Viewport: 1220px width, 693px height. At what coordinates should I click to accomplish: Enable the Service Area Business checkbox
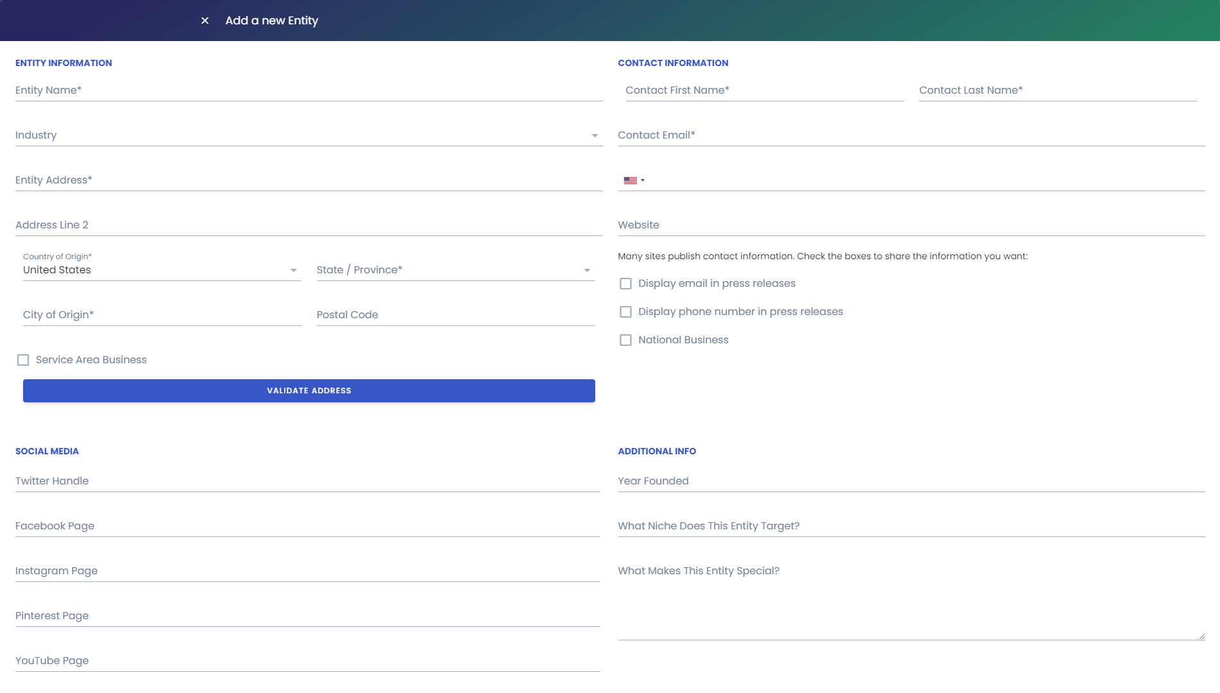point(23,360)
